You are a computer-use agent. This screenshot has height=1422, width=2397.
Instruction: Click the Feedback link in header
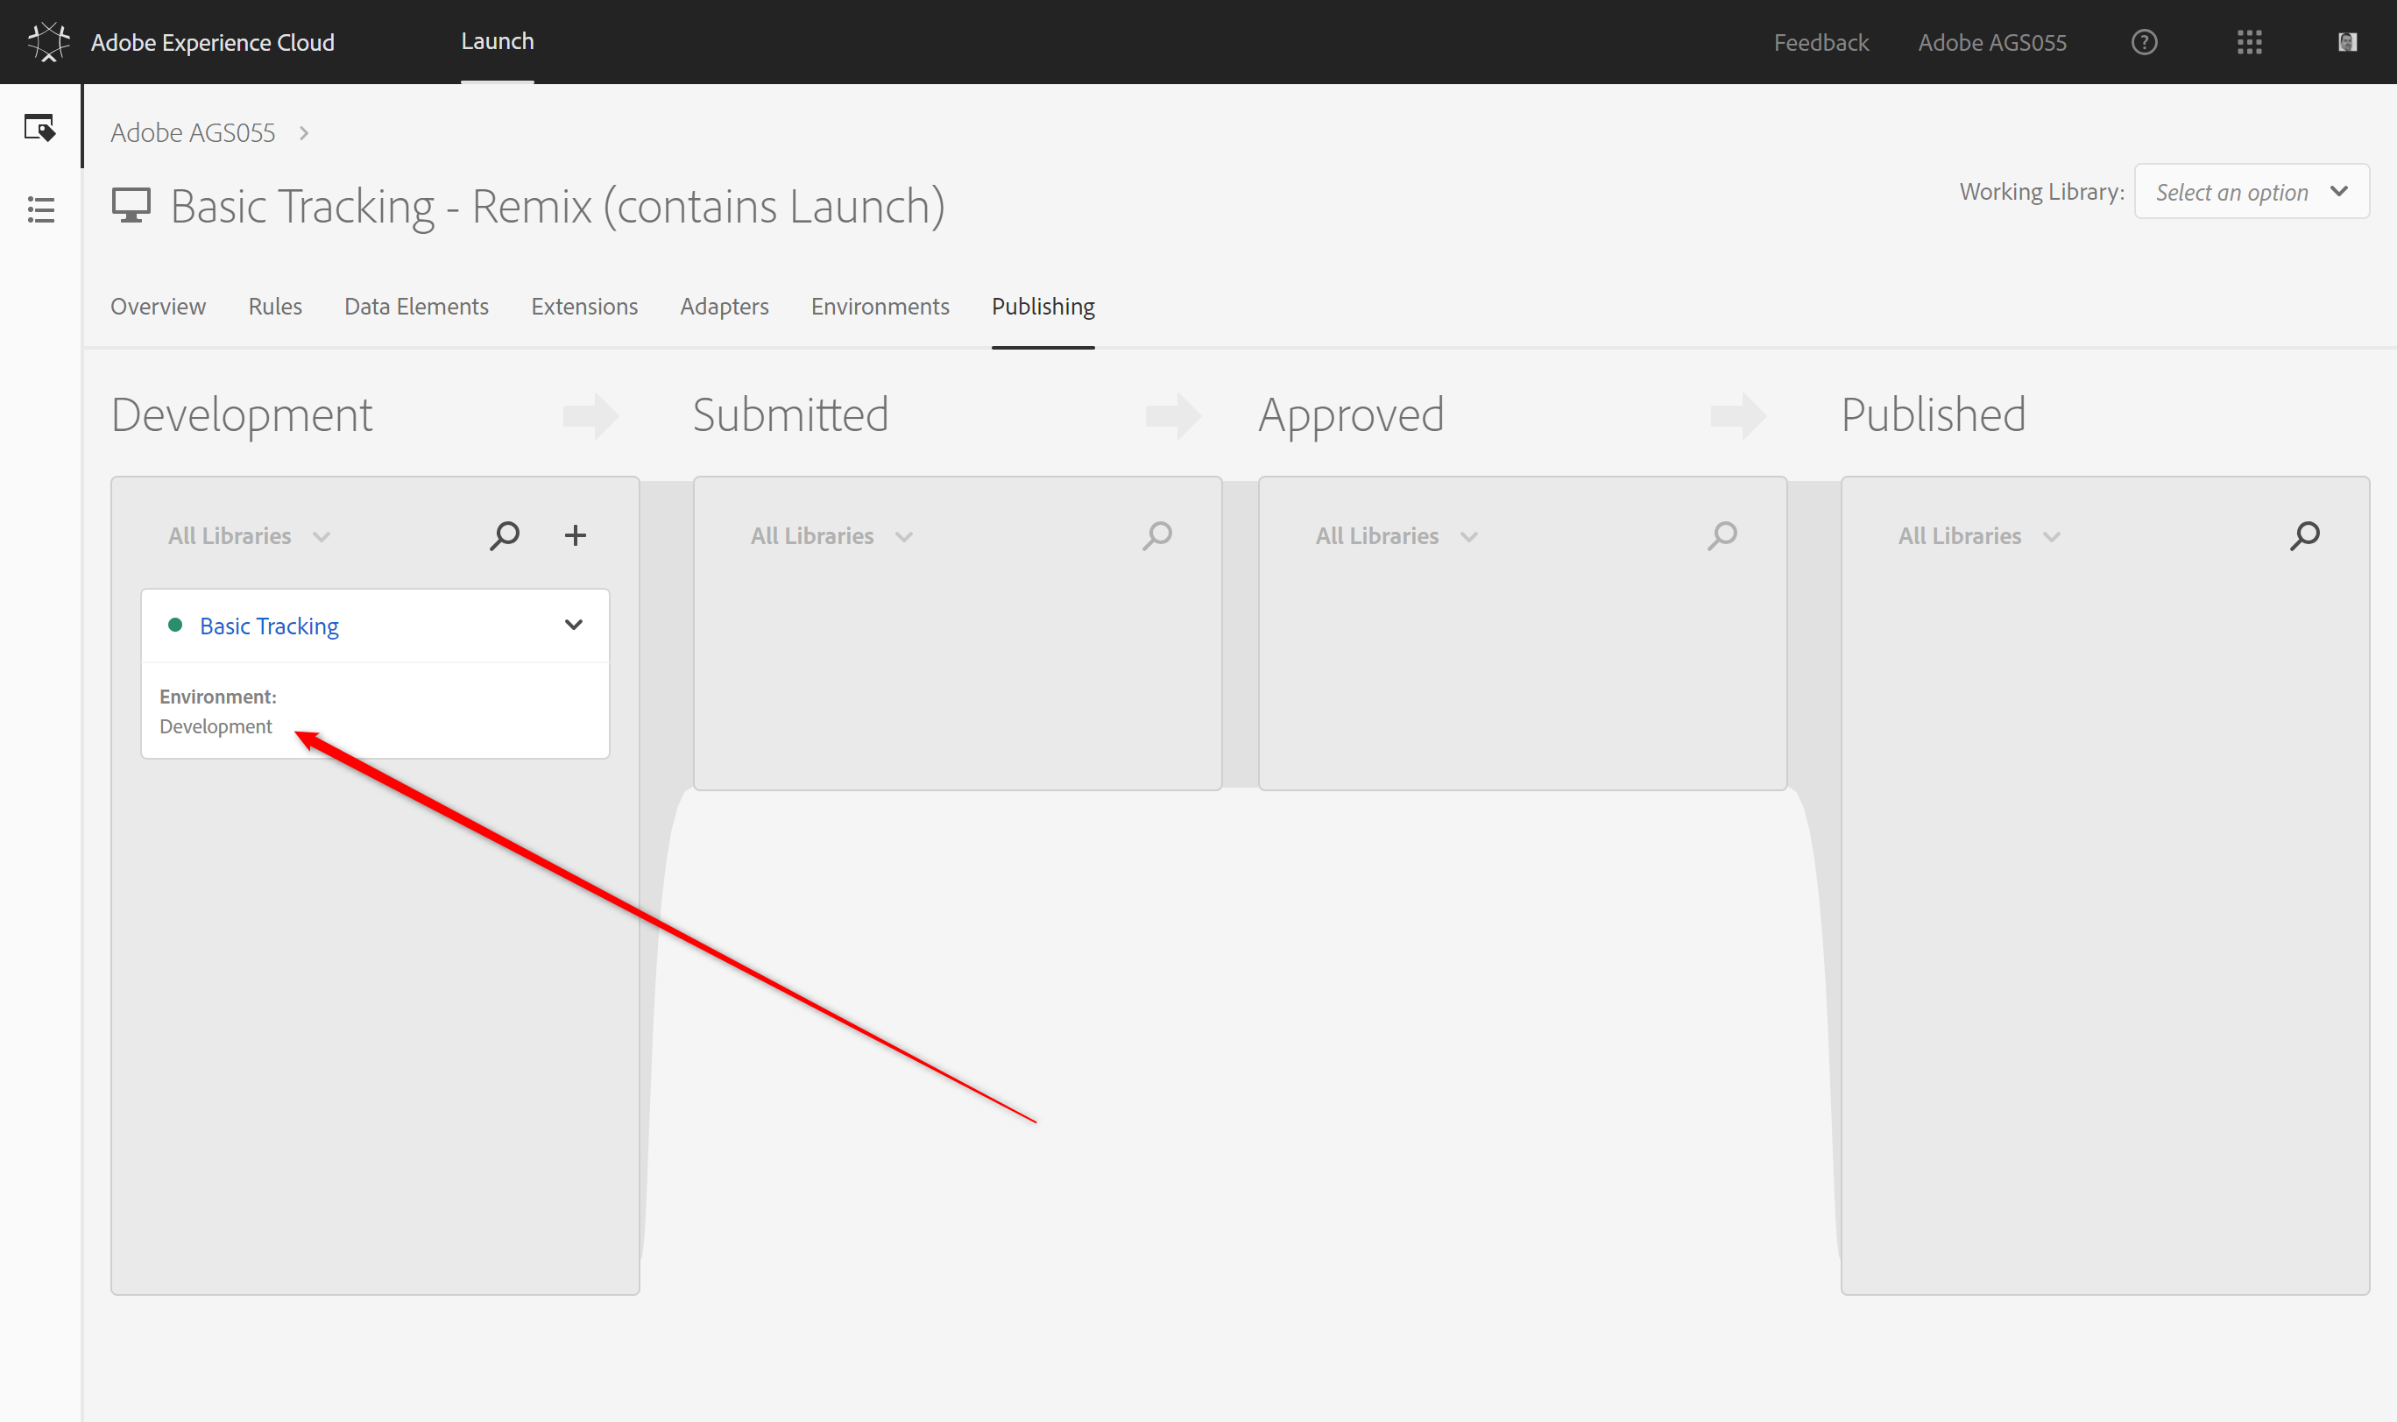[1821, 42]
